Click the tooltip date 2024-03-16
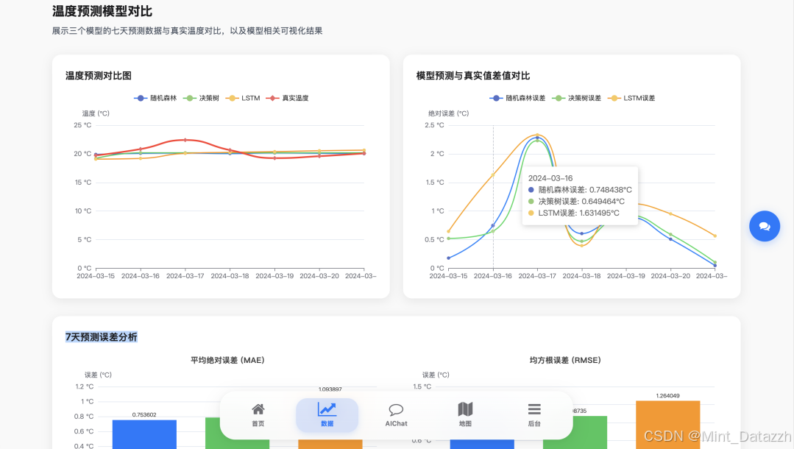Image resolution: width=794 pixels, height=449 pixels. click(x=550, y=178)
